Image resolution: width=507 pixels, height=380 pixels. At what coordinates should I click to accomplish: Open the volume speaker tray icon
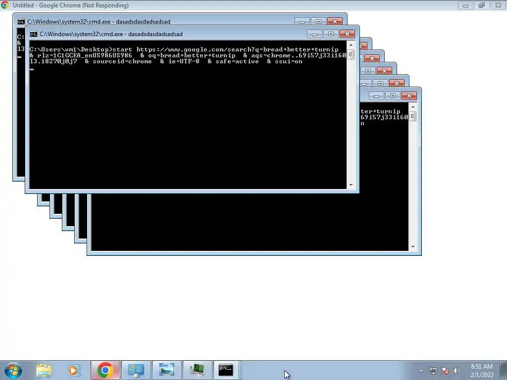(x=457, y=371)
